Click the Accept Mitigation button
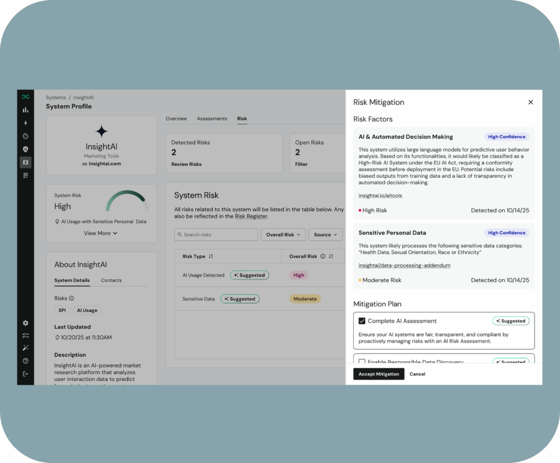The height and width of the screenshot is (463, 560). [x=378, y=374]
